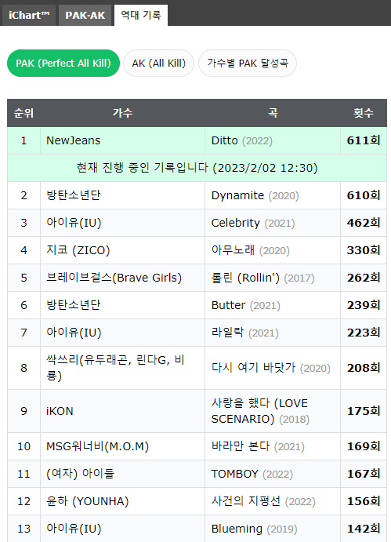Select the 사건의 지평선 (2022) song cell
This screenshot has height=542, width=391.
pos(273,501)
